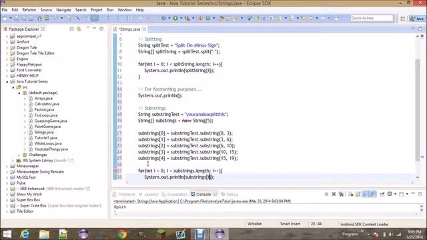This screenshot has height=240, width=427.
Task: Click error marker on line 27
Action: point(115,171)
